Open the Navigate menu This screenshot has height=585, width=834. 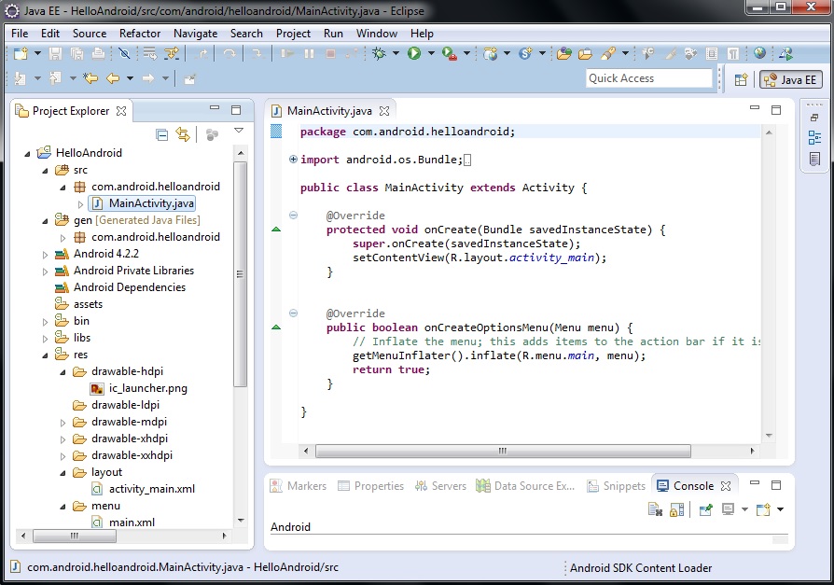[195, 34]
